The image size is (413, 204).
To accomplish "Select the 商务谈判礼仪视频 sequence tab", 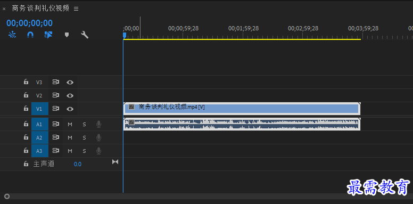I will coord(40,9).
